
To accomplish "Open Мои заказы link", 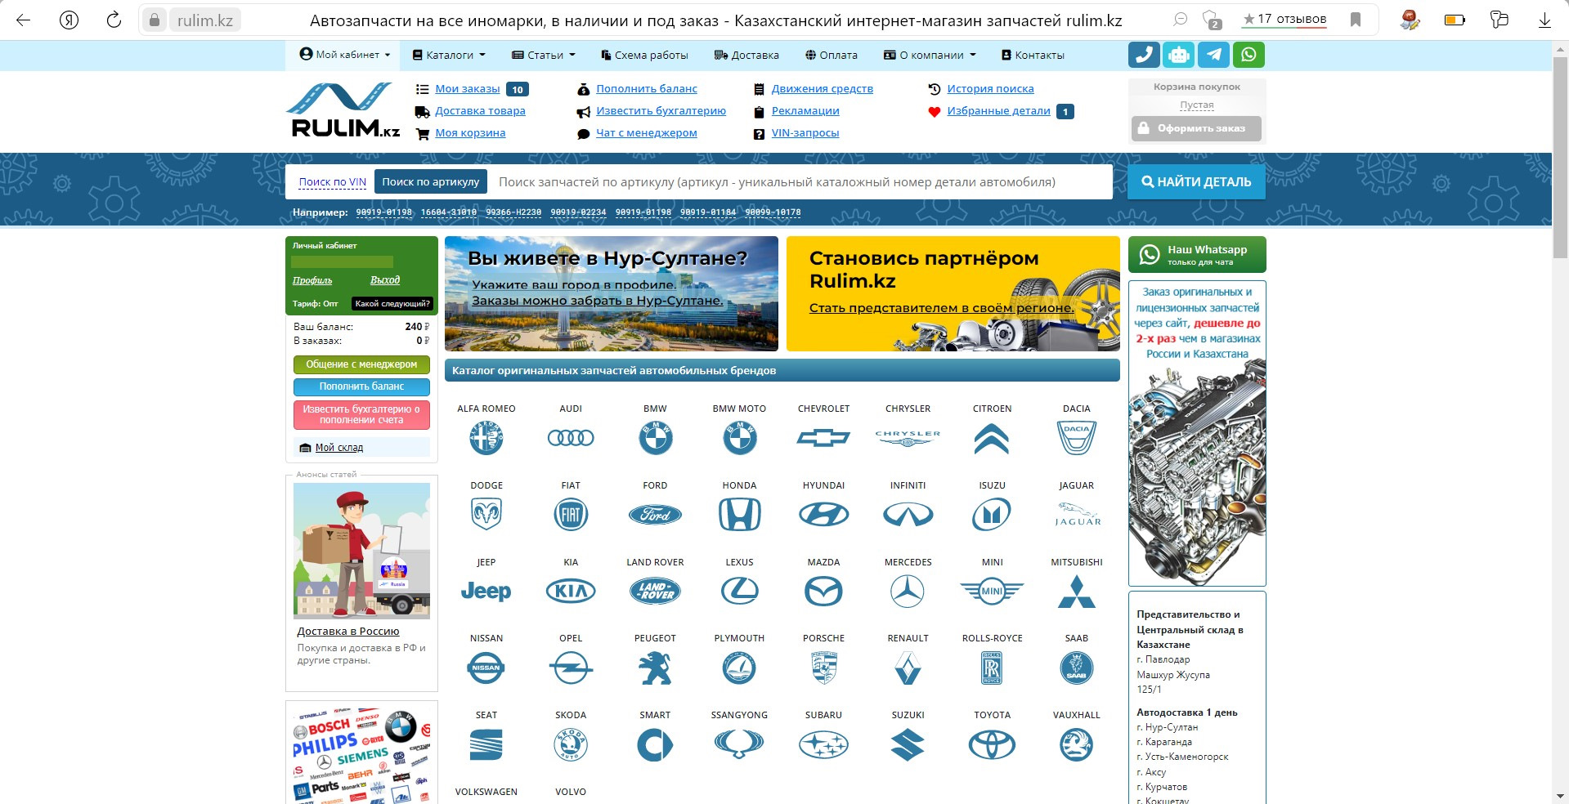I will point(467,89).
